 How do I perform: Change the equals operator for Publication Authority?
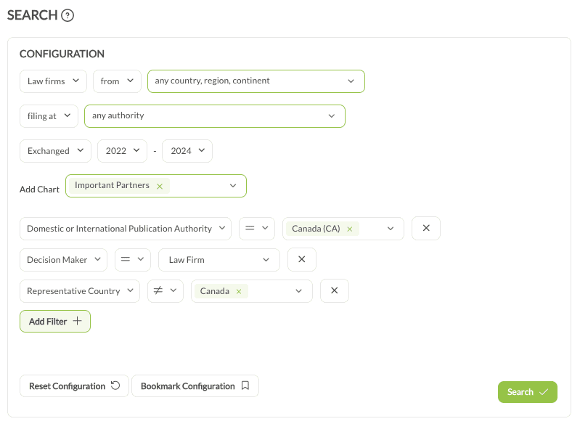coord(257,229)
